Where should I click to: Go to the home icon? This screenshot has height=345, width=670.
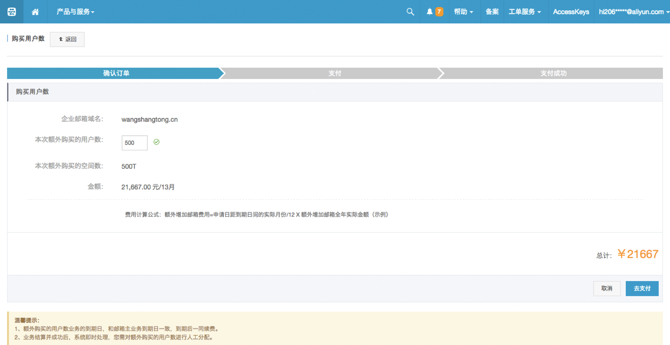(35, 12)
